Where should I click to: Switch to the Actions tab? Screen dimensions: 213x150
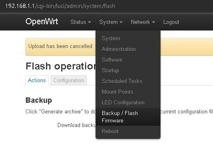coord(37,81)
